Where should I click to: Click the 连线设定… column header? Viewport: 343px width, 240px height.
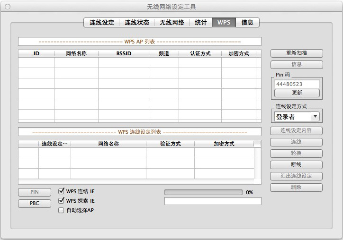click(x=54, y=144)
